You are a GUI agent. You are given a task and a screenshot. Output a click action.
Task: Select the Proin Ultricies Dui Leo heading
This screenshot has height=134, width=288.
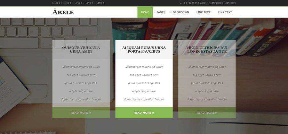(x=207, y=49)
